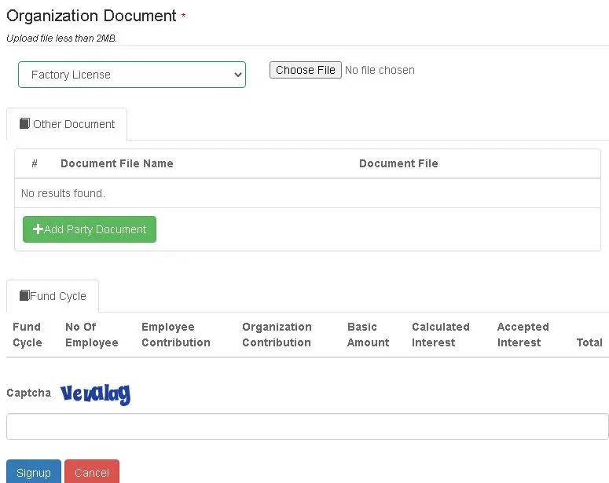Click the Accepted Interest column header
Viewport: 609px width, 483px height.
523,335
